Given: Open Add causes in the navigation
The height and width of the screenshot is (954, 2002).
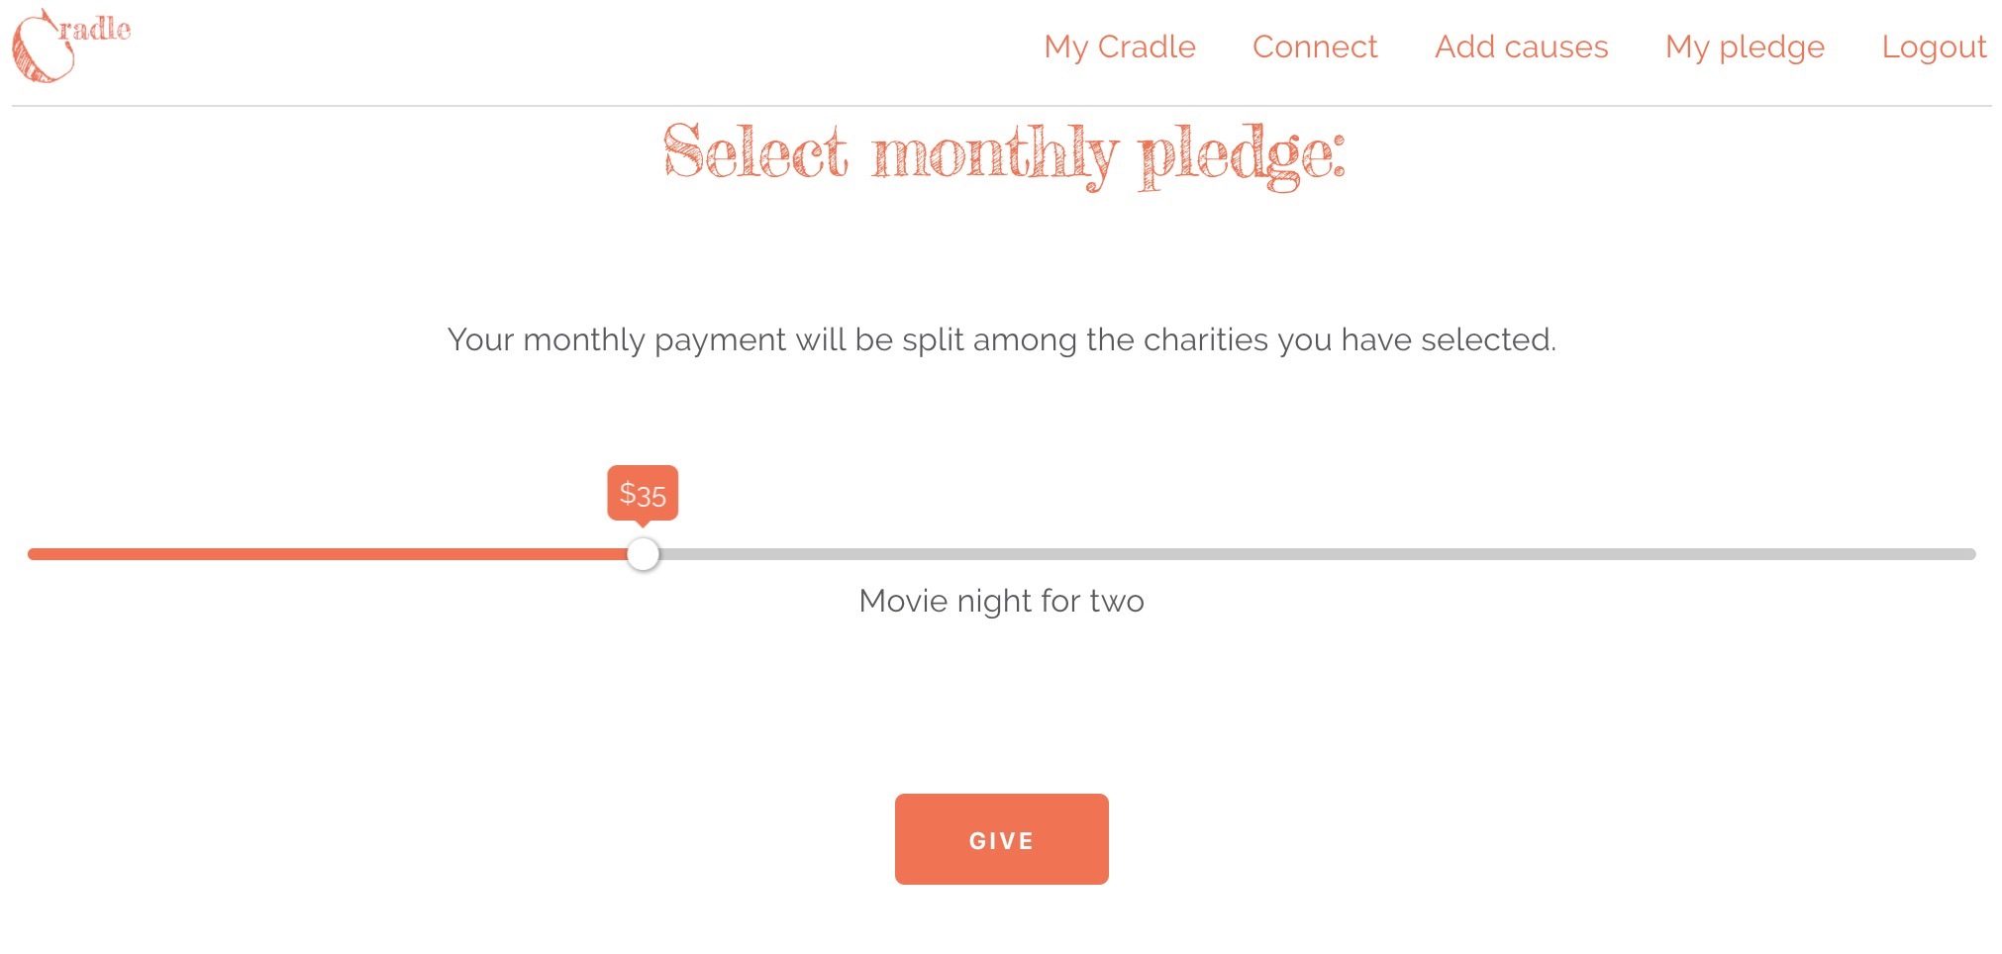Looking at the screenshot, I should [1521, 47].
